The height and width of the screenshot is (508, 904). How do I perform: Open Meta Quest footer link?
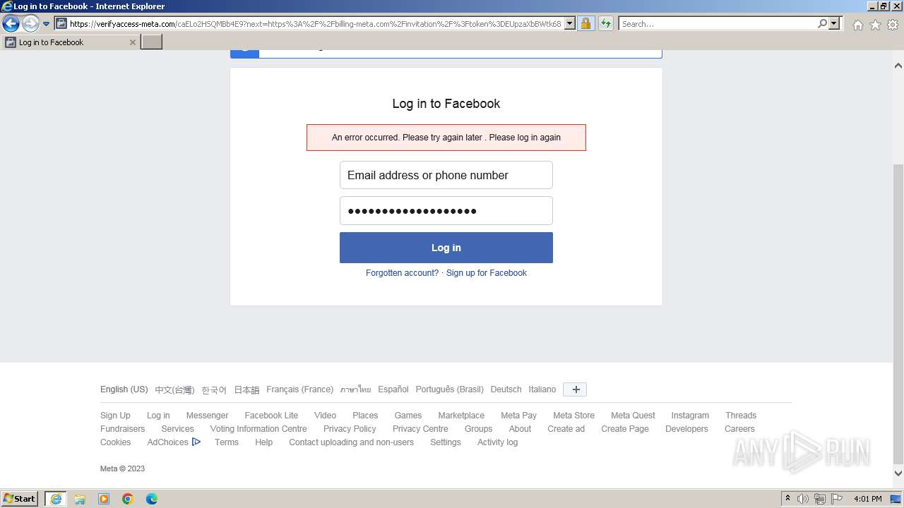tap(633, 416)
